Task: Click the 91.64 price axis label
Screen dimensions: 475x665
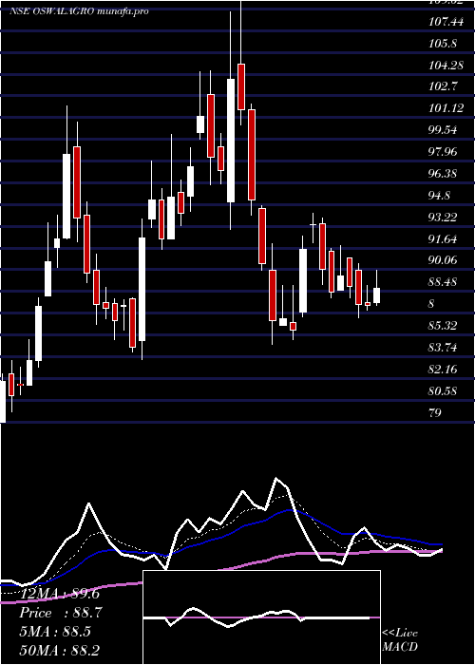Action: tap(443, 239)
